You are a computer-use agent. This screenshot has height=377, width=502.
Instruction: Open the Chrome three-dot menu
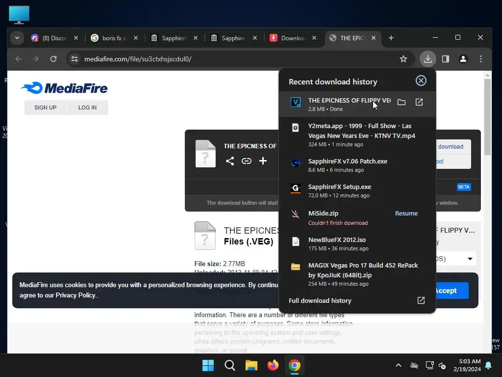pos(481,59)
